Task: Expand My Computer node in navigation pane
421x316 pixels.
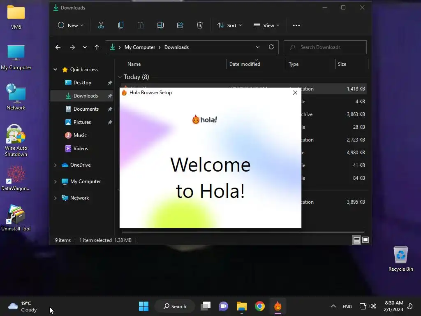Action: 56,181
